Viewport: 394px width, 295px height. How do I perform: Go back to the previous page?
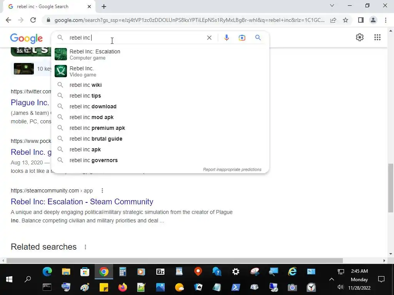coord(8,20)
